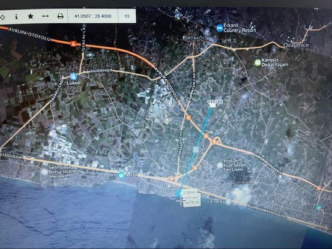
Task: Click the coordinates field 41.0507 : 28.4000
Action: (92, 16)
